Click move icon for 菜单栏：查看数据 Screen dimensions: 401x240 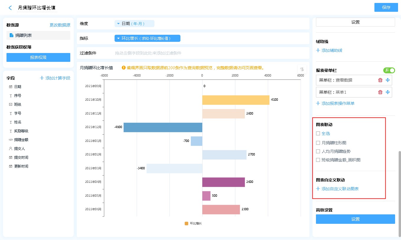pyautogui.click(x=388, y=80)
